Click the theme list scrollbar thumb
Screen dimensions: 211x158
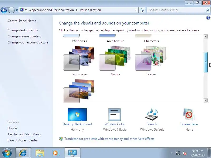[205, 62]
